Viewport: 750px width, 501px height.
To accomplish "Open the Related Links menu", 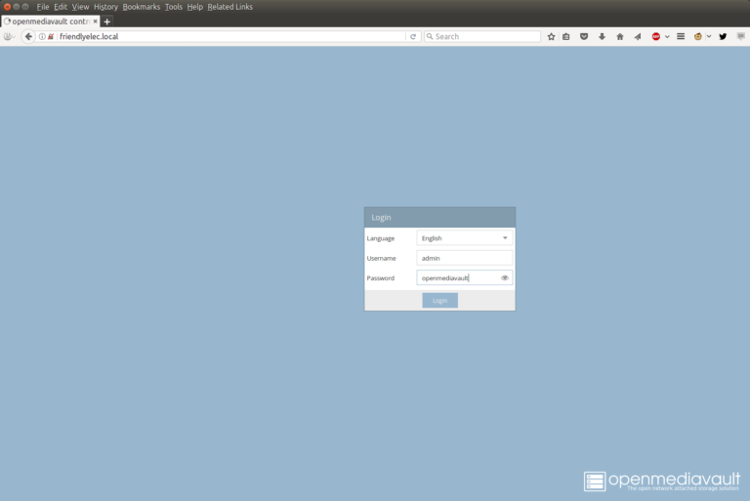I will point(230,7).
